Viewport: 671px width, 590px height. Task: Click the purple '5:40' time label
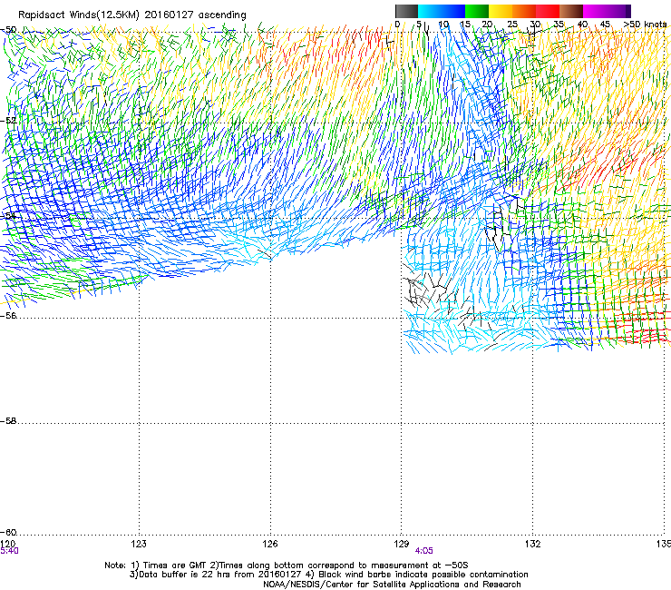(9, 551)
